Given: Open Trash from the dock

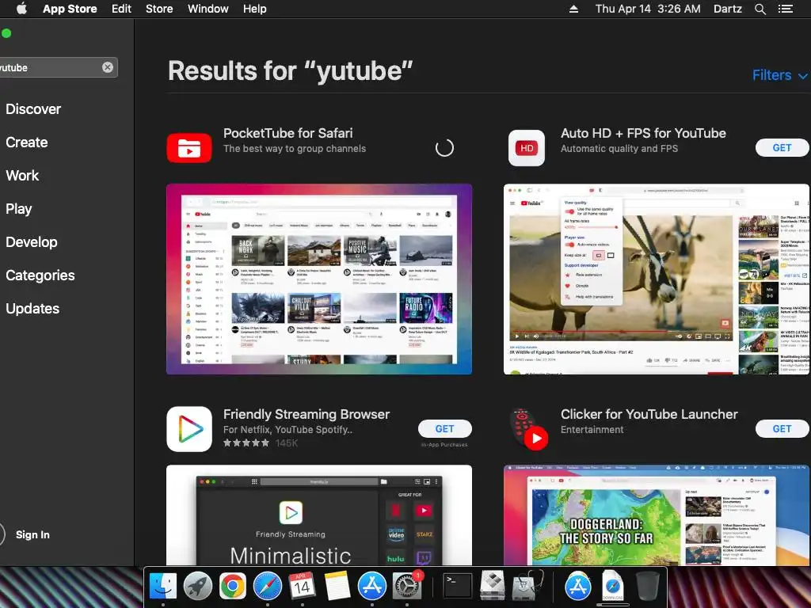Looking at the screenshot, I should pos(647,586).
